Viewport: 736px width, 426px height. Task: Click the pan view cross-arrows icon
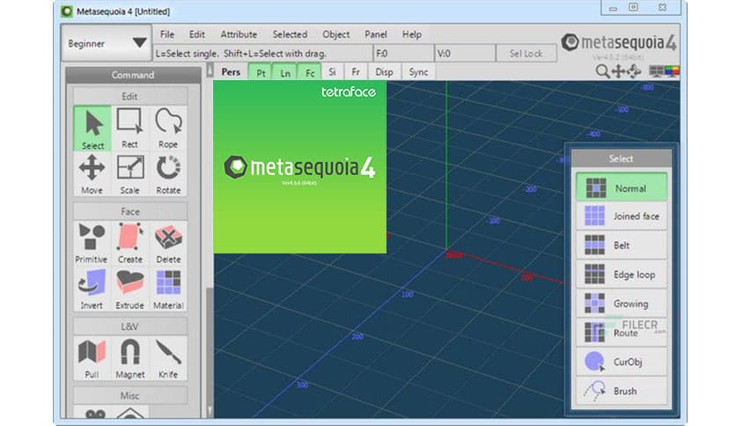(618, 71)
